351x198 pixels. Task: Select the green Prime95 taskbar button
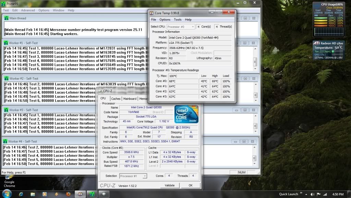pyautogui.click(x=92, y=194)
